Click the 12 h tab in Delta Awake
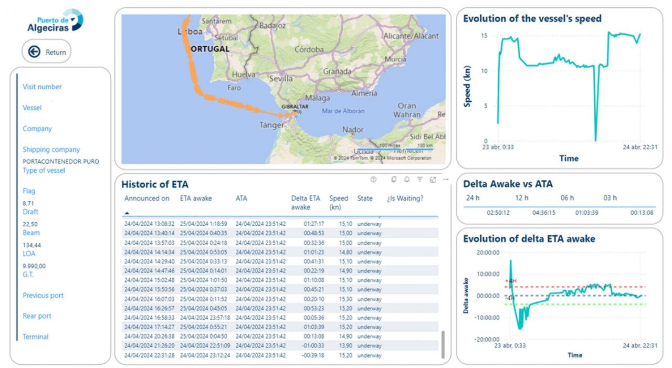 521,198
